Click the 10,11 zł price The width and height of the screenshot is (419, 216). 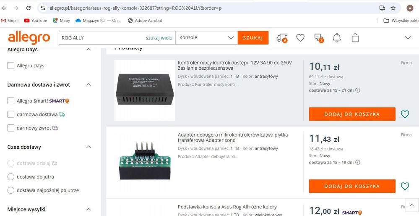324,66
